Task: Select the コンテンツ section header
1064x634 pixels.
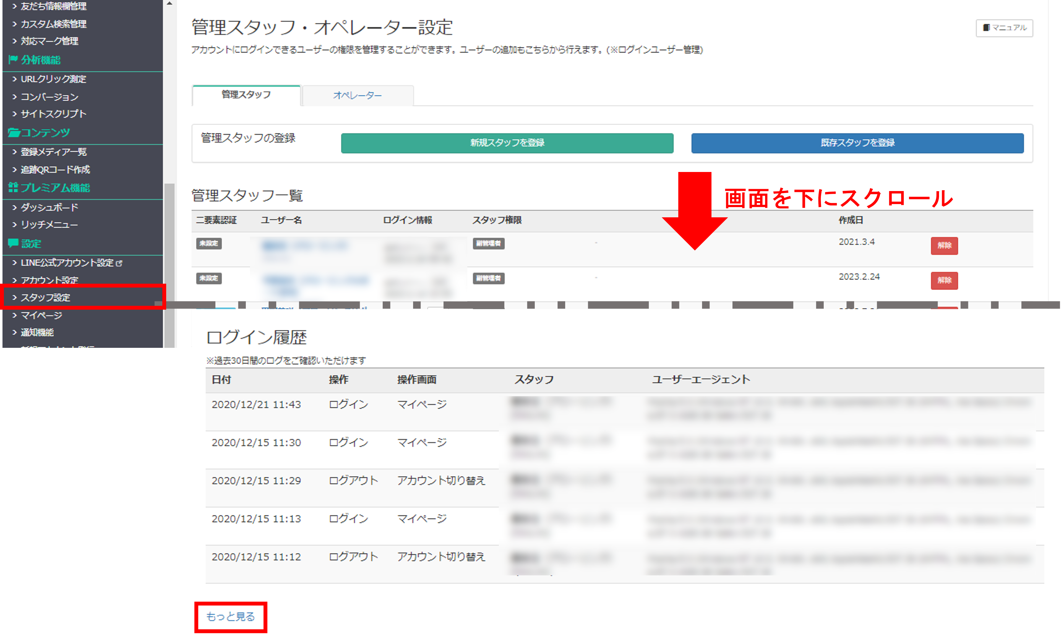Action: click(x=45, y=133)
